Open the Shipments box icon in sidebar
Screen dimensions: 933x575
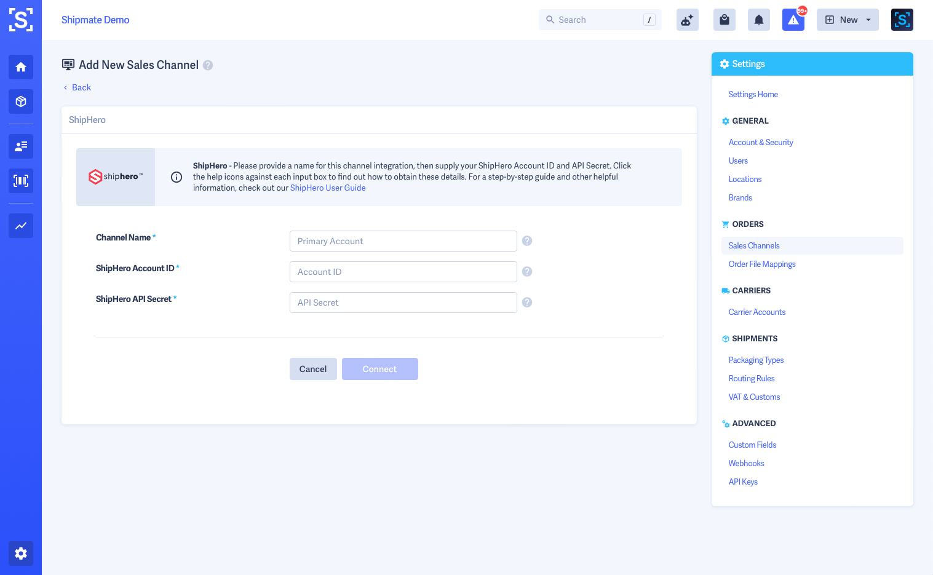[x=21, y=101]
